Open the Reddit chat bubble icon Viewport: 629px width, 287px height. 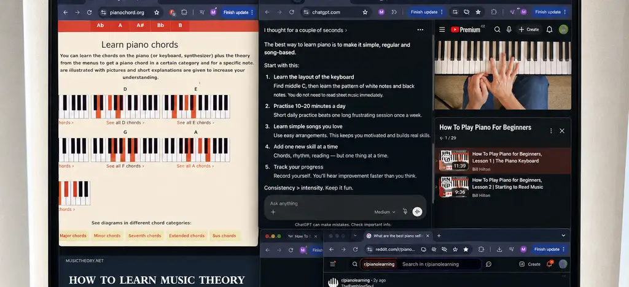pos(488,264)
